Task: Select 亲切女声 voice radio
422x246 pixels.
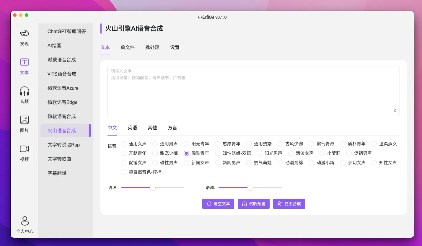Action: pyautogui.click(x=343, y=163)
